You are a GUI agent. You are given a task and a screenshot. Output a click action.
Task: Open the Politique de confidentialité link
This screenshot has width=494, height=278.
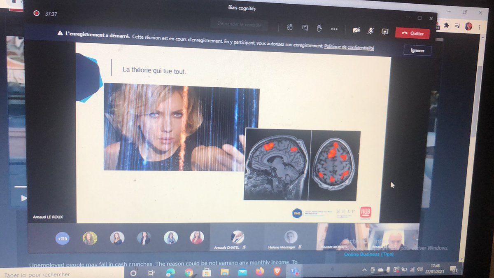tap(349, 47)
